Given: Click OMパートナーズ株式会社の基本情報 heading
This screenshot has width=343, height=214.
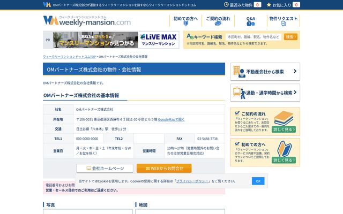Looking at the screenshot, I should (81, 95).
